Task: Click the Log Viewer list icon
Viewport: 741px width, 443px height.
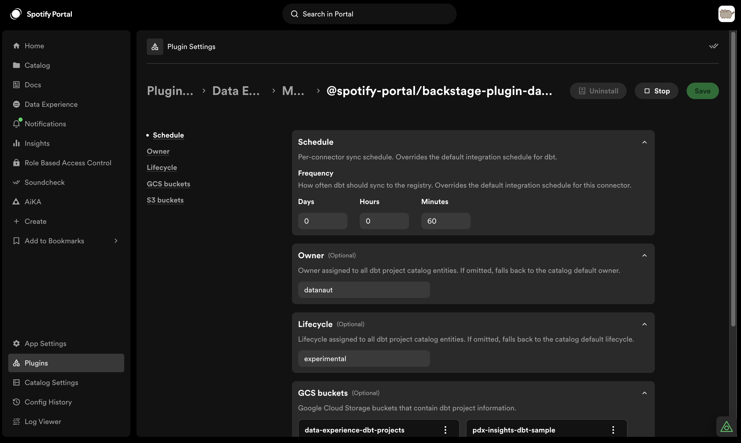Action: 16,421
